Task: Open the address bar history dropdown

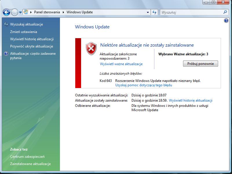Action: [148, 12]
